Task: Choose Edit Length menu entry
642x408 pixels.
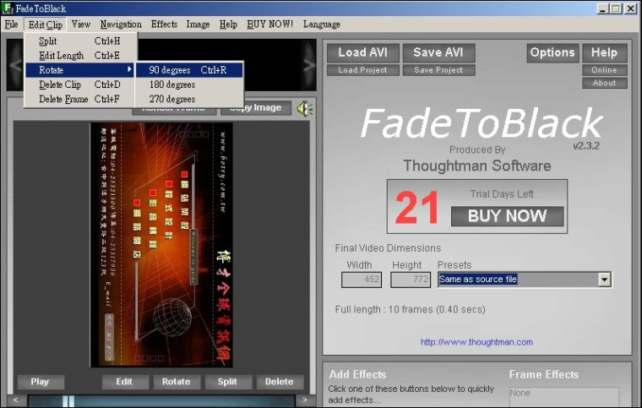Action: pyautogui.click(x=80, y=55)
